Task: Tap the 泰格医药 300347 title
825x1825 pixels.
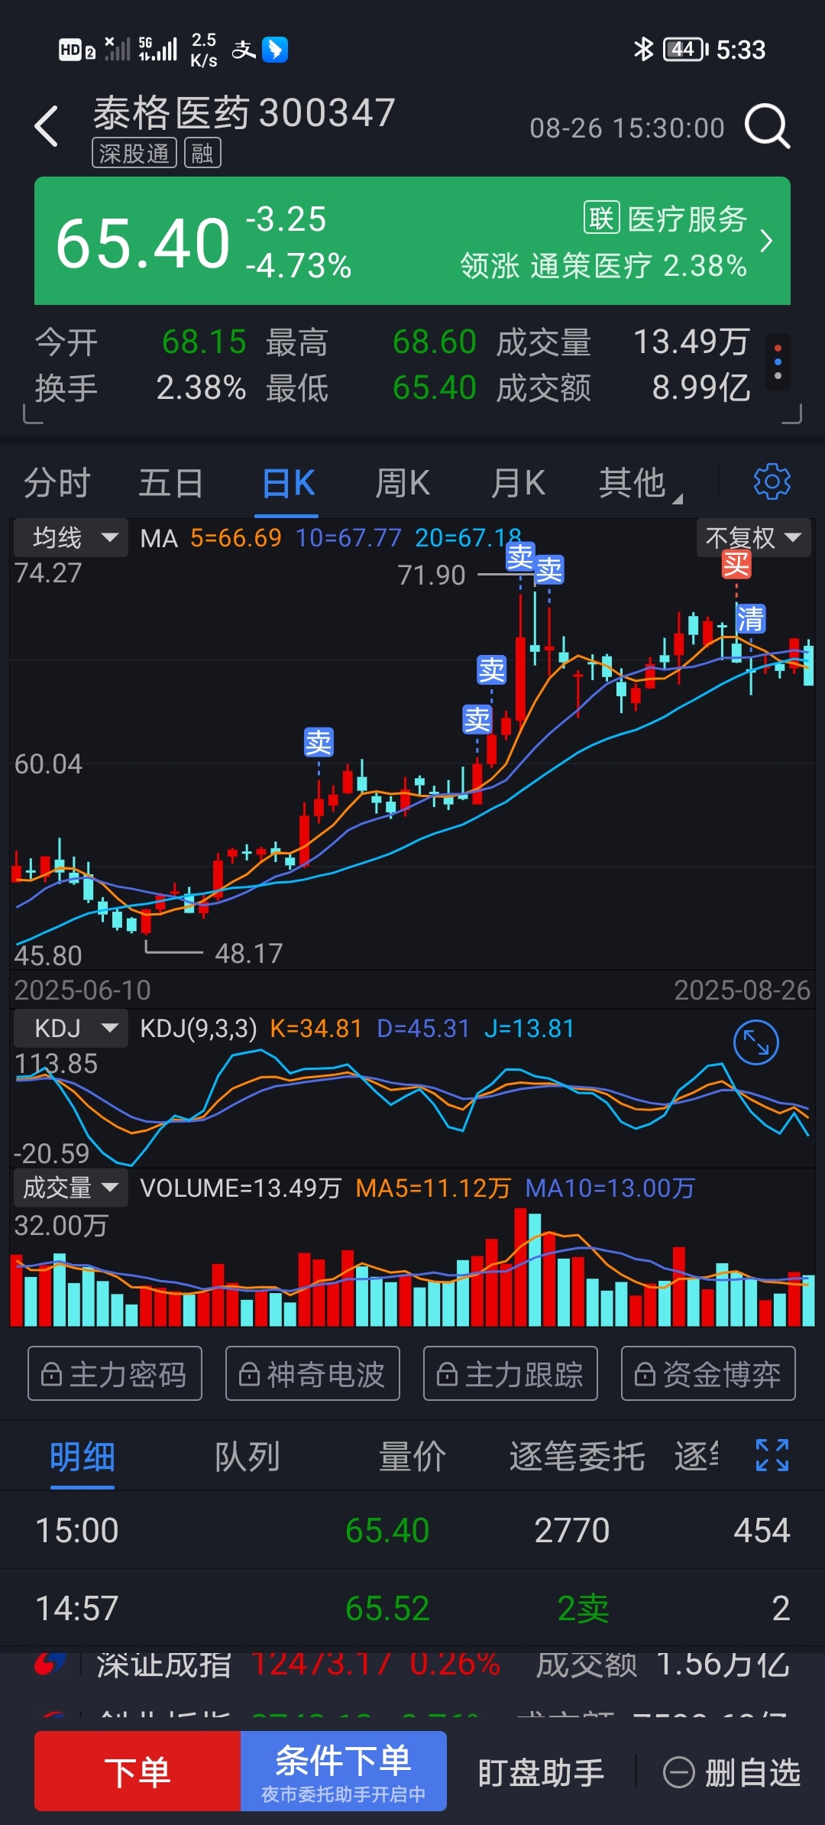Action: [x=244, y=113]
